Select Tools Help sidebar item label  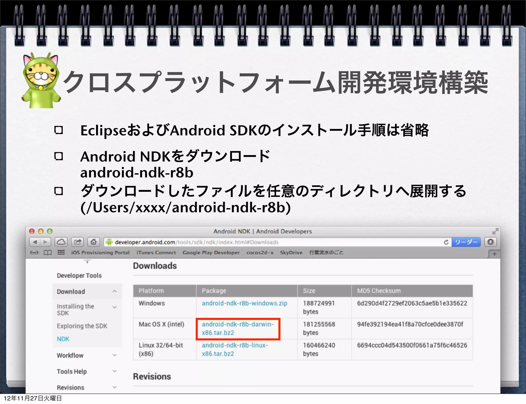tap(72, 371)
